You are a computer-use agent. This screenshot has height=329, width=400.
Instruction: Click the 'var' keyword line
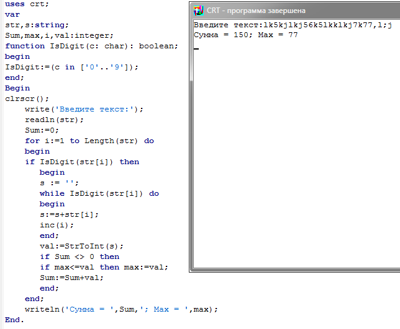12,15
